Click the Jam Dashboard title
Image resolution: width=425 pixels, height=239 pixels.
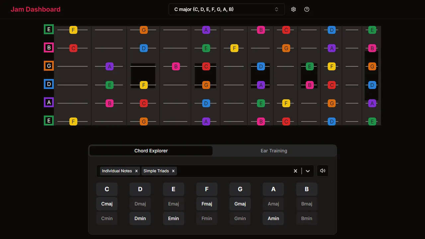[36, 9]
